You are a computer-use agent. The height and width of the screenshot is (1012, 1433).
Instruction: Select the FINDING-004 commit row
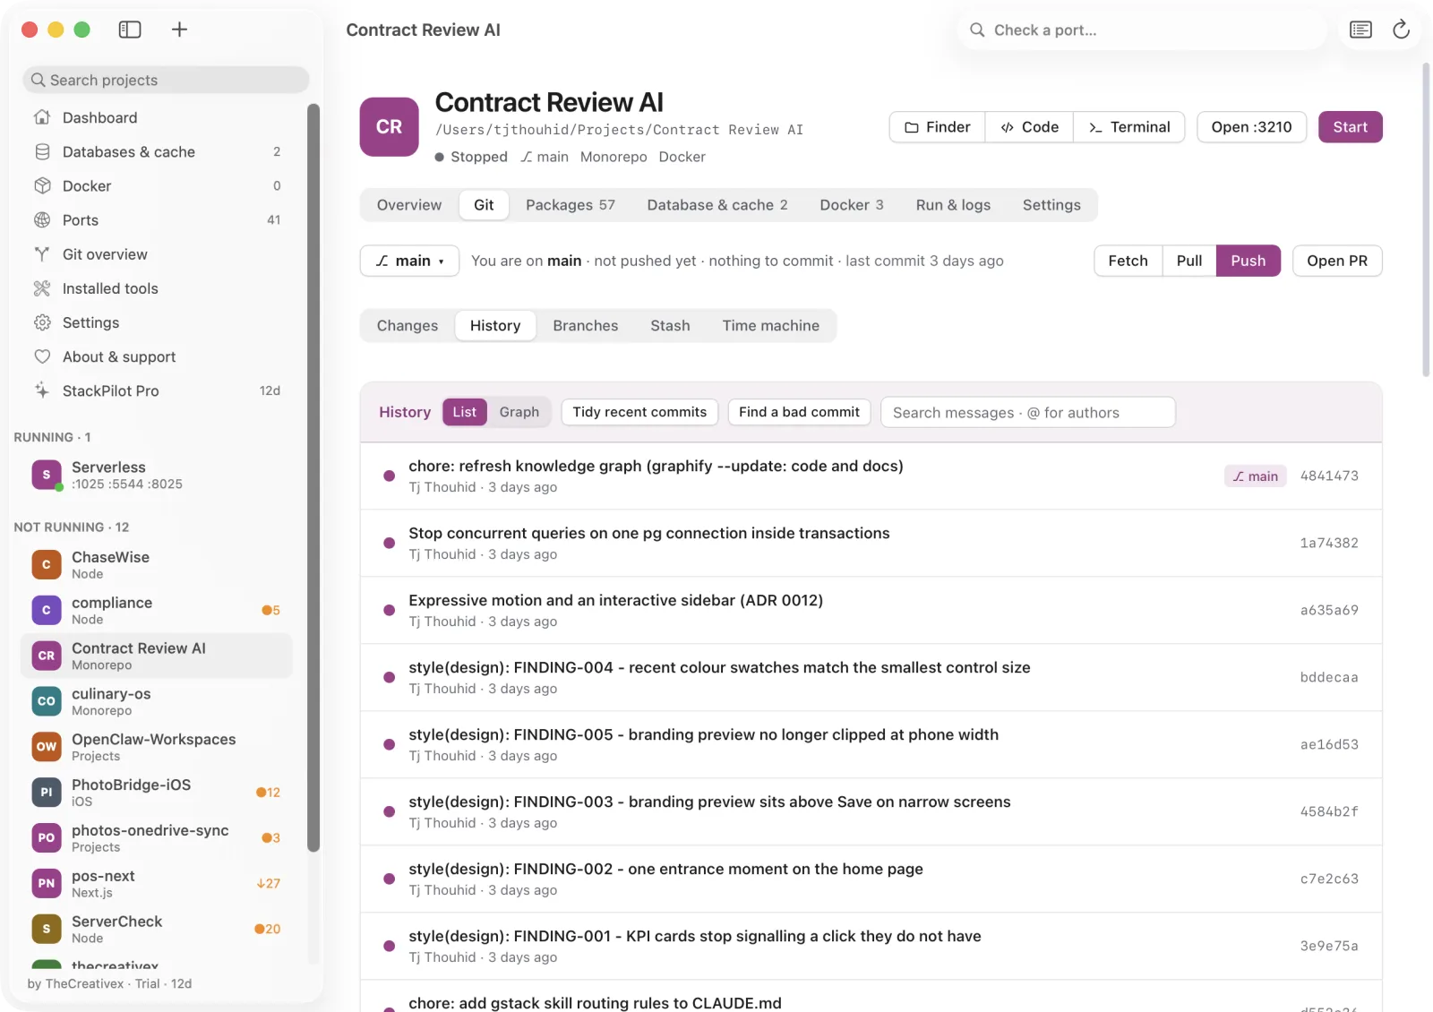tap(871, 677)
